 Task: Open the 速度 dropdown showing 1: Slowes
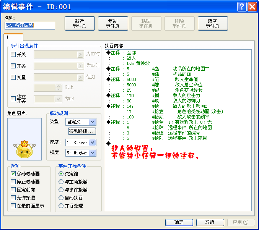81,143
